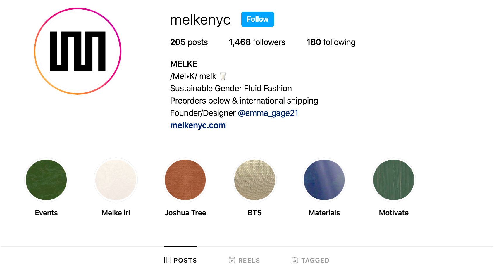View the Joshua Tree highlight circle

(x=185, y=180)
